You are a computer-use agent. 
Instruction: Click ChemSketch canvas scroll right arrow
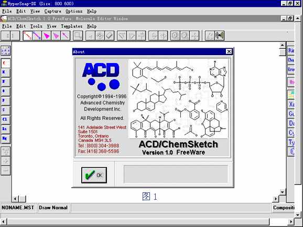[276, 199]
